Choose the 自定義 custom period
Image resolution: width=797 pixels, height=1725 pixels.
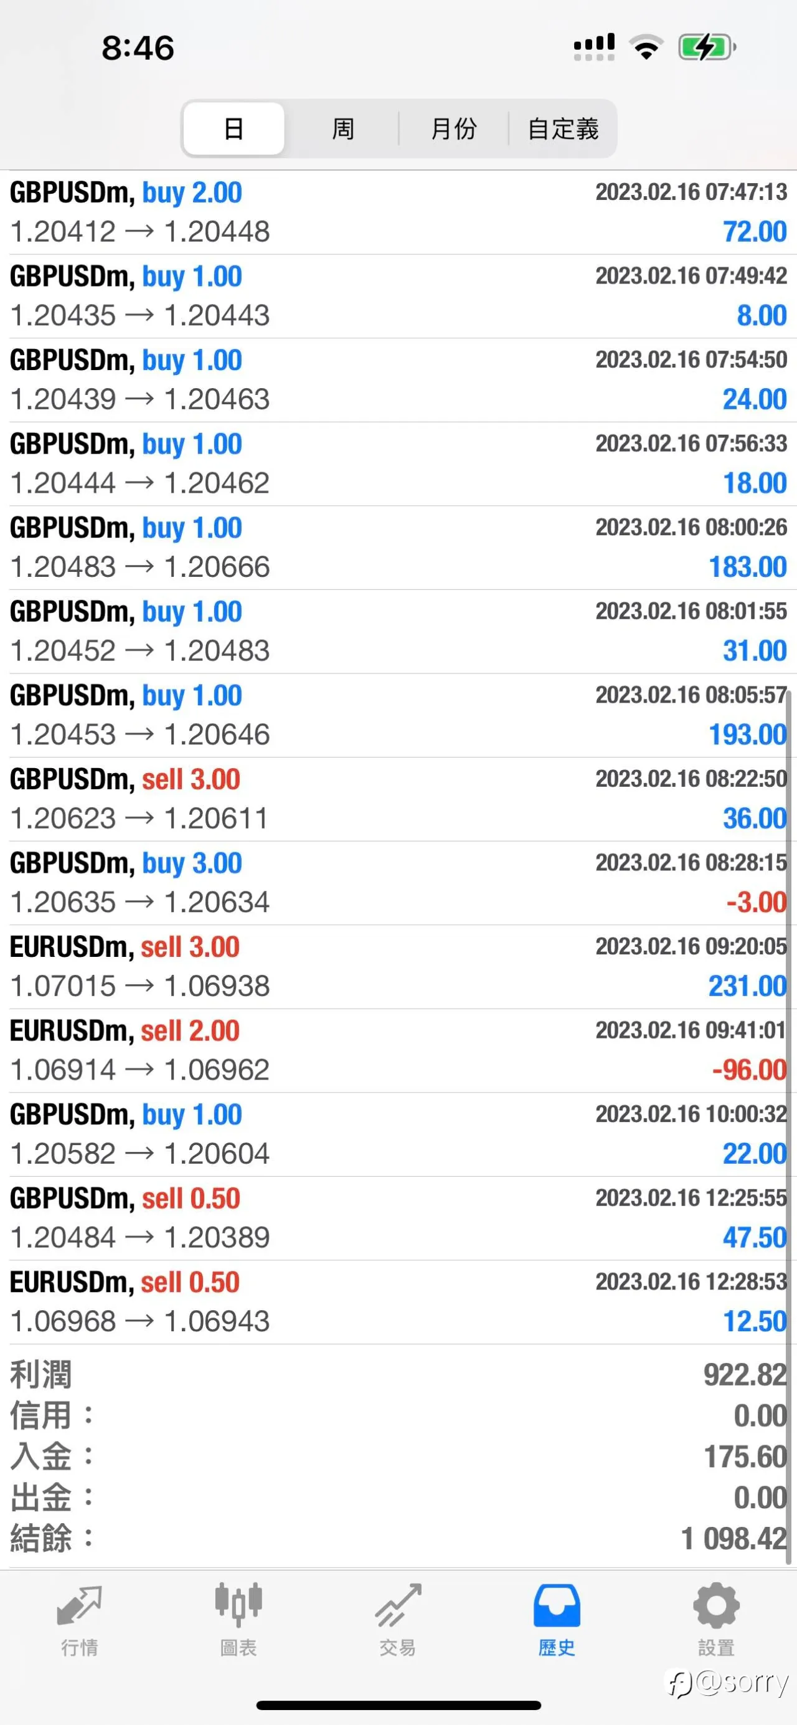point(563,128)
